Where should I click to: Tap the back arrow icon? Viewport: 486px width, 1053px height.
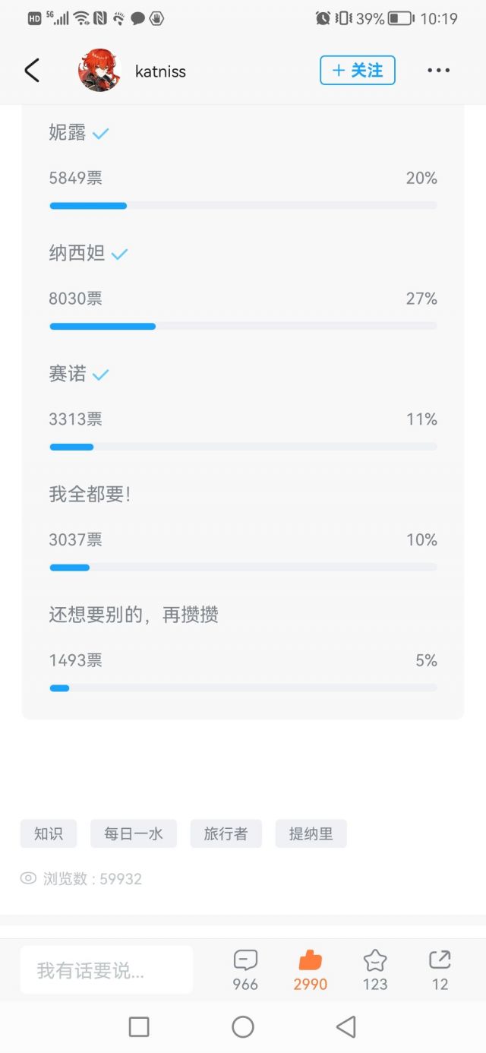(x=31, y=71)
